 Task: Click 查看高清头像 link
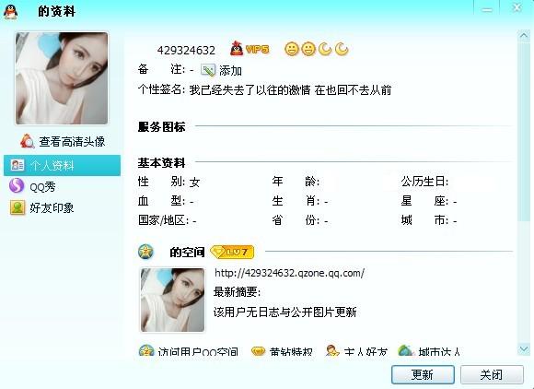click(x=72, y=141)
